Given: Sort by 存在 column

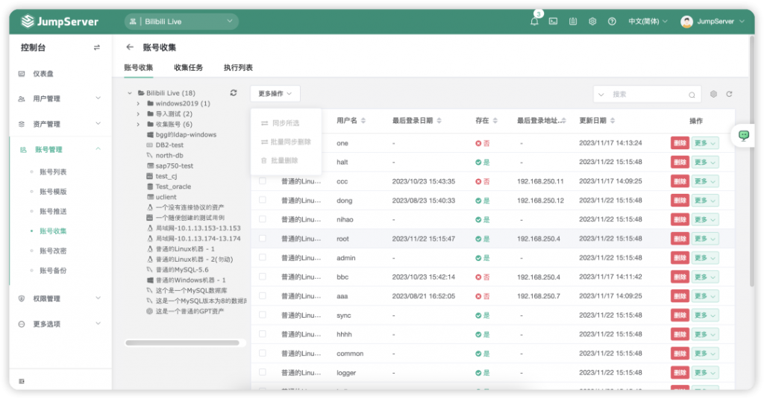Looking at the screenshot, I should (x=495, y=120).
